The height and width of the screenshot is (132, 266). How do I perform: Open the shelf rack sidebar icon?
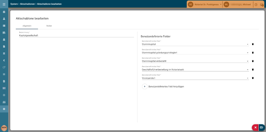click(4, 88)
